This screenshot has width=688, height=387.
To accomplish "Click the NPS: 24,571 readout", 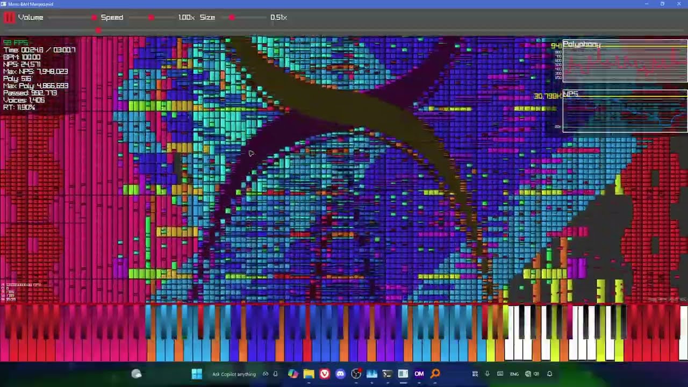I will click(21, 64).
